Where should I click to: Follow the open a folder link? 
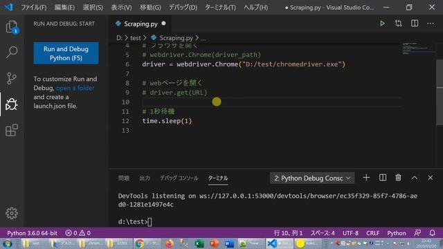point(75,88)
